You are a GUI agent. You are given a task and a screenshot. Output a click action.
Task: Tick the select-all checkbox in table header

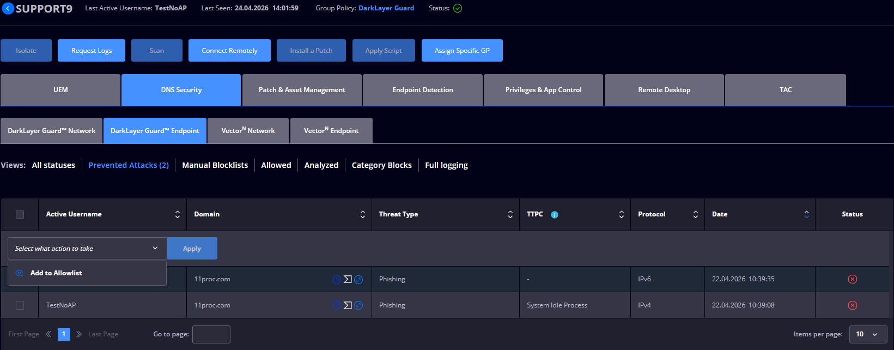[20, 215]
